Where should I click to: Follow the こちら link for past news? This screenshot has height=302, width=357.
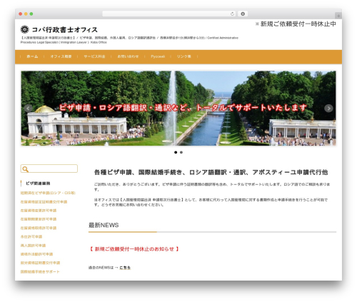tap(125, 268)
